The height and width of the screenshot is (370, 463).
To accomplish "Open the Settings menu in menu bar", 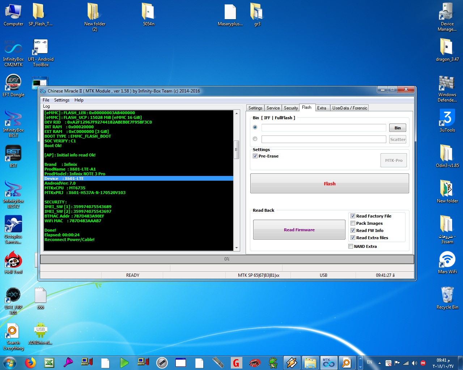I will [x=62, y=100].
